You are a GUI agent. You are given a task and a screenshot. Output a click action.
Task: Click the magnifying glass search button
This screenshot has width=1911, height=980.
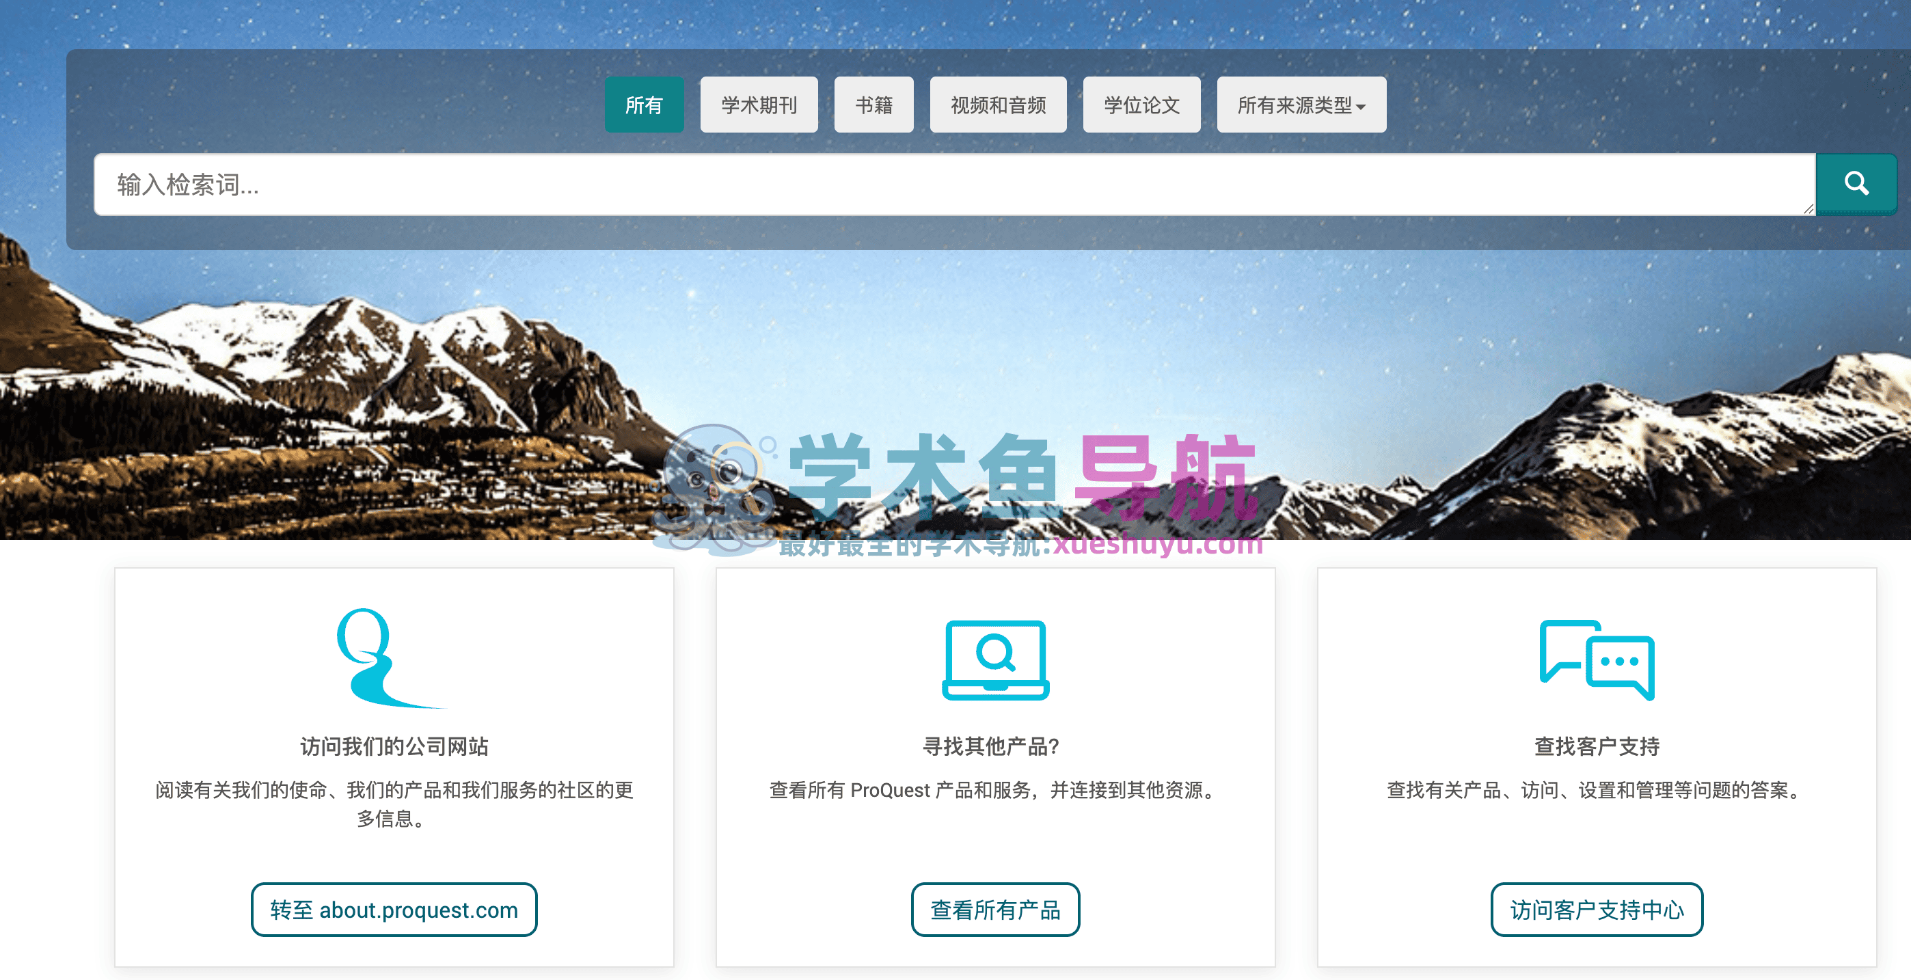pos(1856,184)
